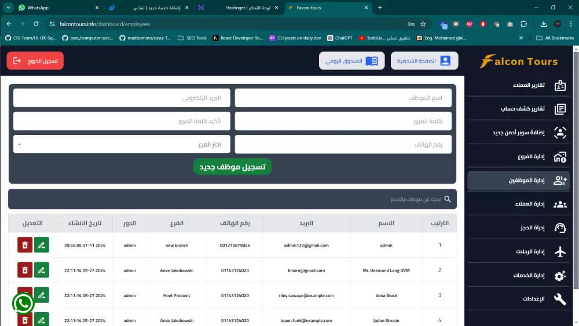Open the Chrome three-dot menu
The width and height of the screenshot is (579, 326).
pos(571,24)
